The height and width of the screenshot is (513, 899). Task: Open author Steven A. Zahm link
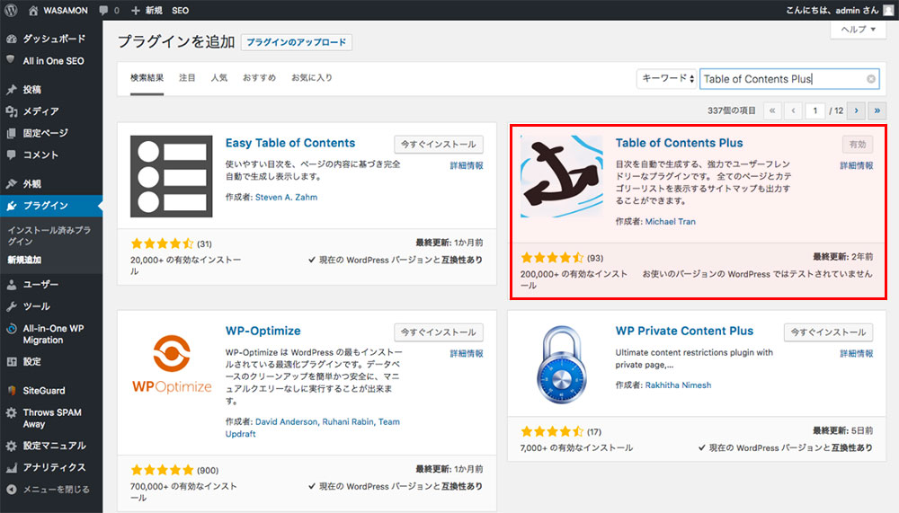[x=286, y=197]
